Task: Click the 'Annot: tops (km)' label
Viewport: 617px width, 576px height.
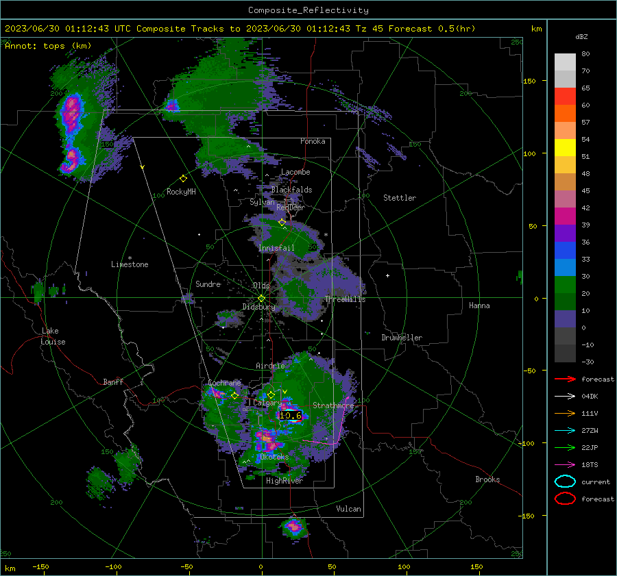Action: point(48,46)
